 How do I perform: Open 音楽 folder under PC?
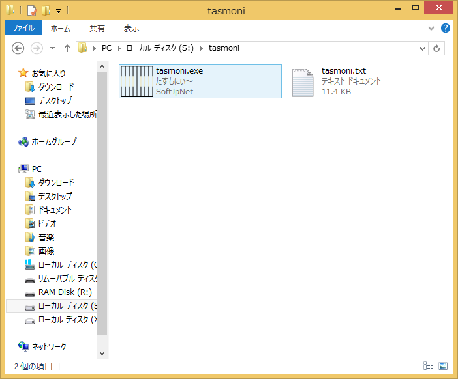(46, 238)
